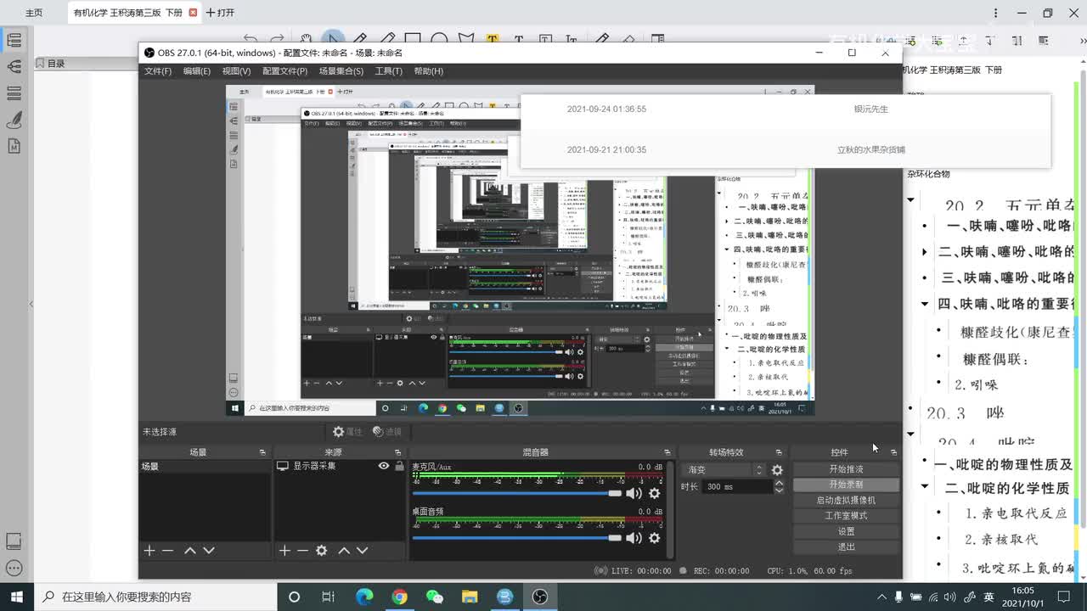Mute the 桌面音频 audio channel
Image resolution: width=1087 pixels, height=611 pixels.
[634, 538]
